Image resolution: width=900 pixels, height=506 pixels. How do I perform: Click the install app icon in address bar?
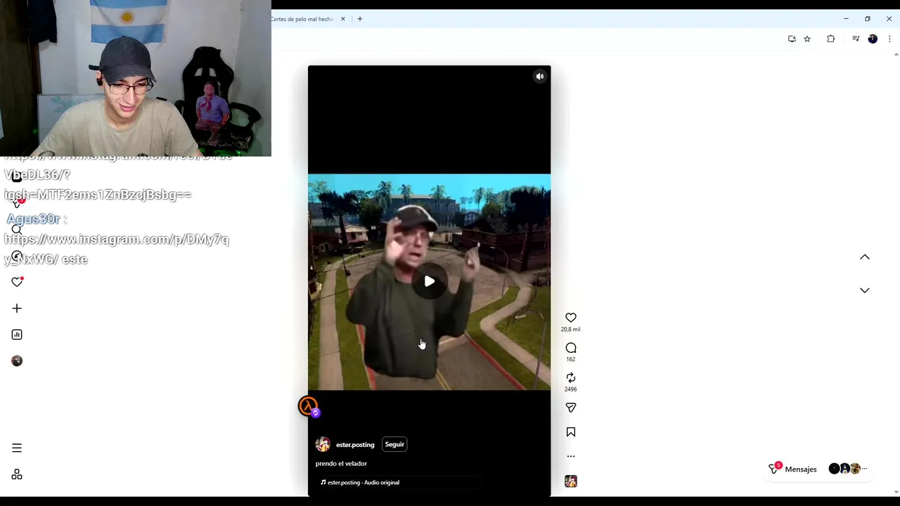(792, 39)
